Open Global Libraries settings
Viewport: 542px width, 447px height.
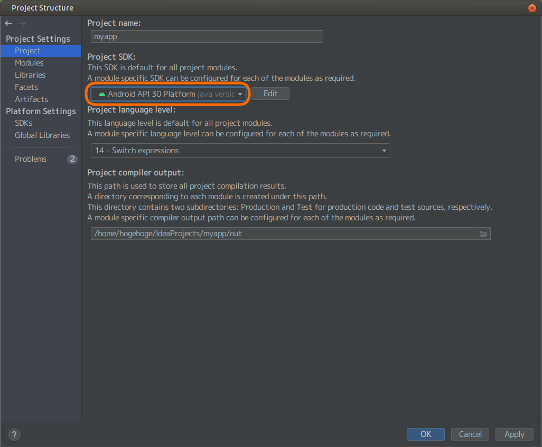(x=42, y=135)
